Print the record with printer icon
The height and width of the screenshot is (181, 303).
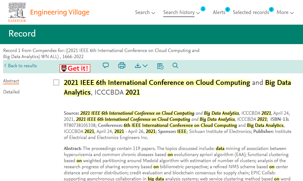tap(122, 65)
